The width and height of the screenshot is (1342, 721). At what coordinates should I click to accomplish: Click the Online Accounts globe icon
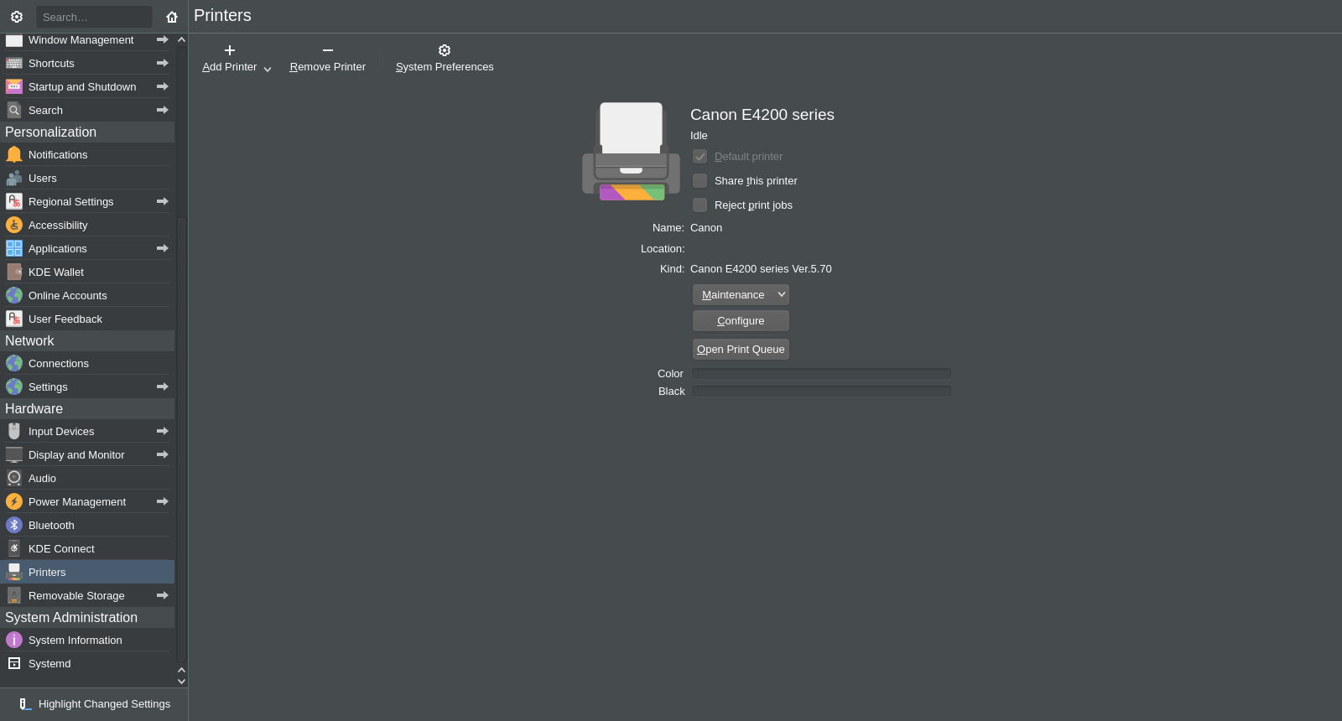point(14,295)
